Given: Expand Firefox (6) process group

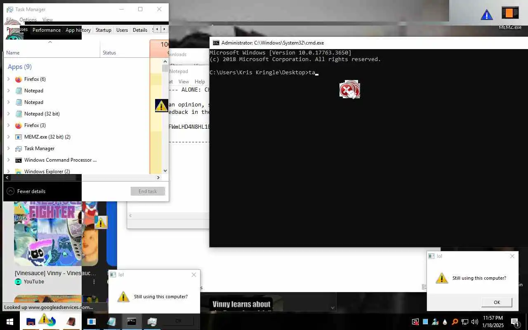Looking at the screenshot, I should coord(9,79).
